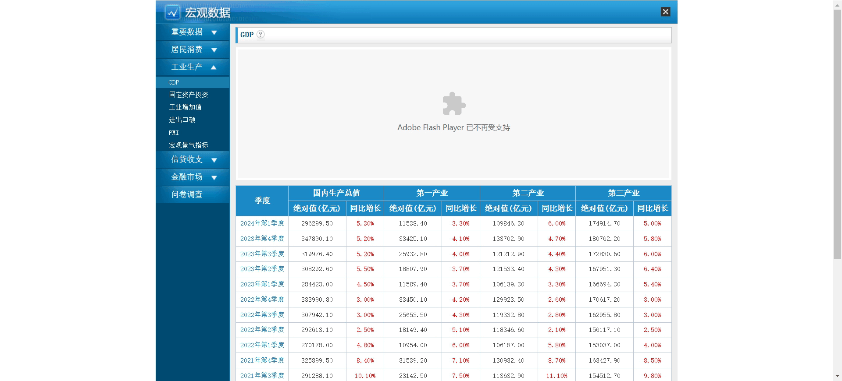Viewport: 842px width, 381px height.
Task: Open the 2022年第3季度 row link
Action: [262, 315]
